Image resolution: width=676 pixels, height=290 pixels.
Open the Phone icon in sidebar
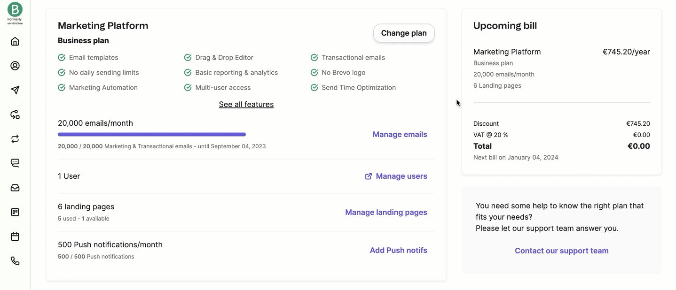click(x=15, y=261)
